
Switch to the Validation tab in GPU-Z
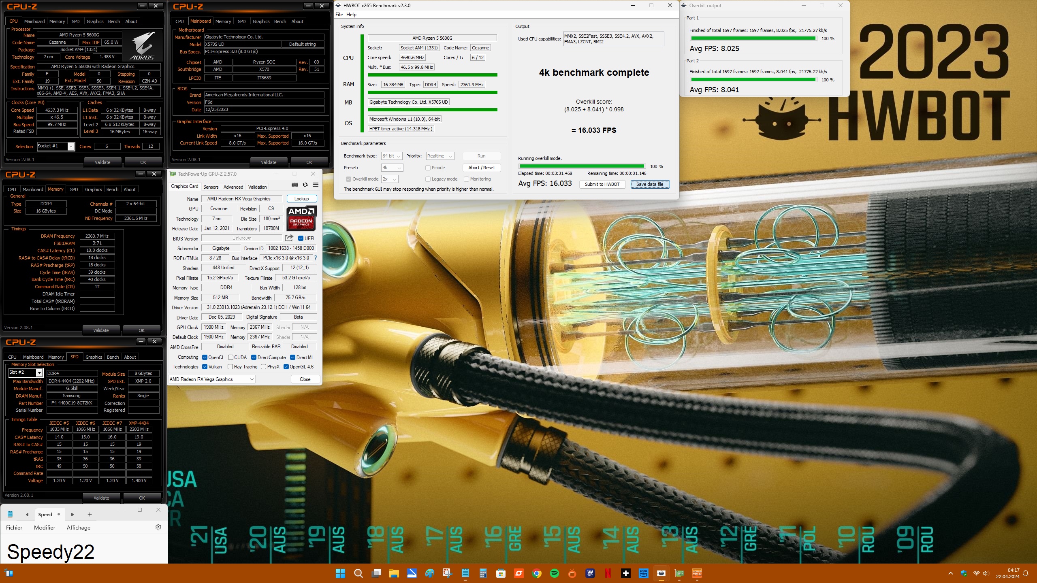(257, 187)
